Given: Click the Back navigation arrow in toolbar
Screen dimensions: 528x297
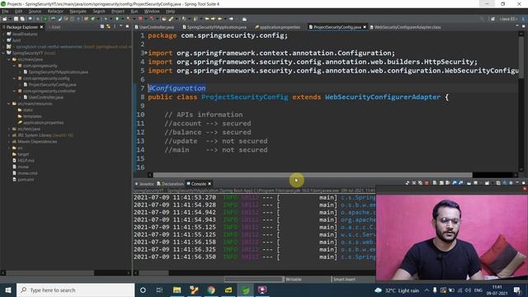Looking at the screenshot, I should tap(220, 19).
